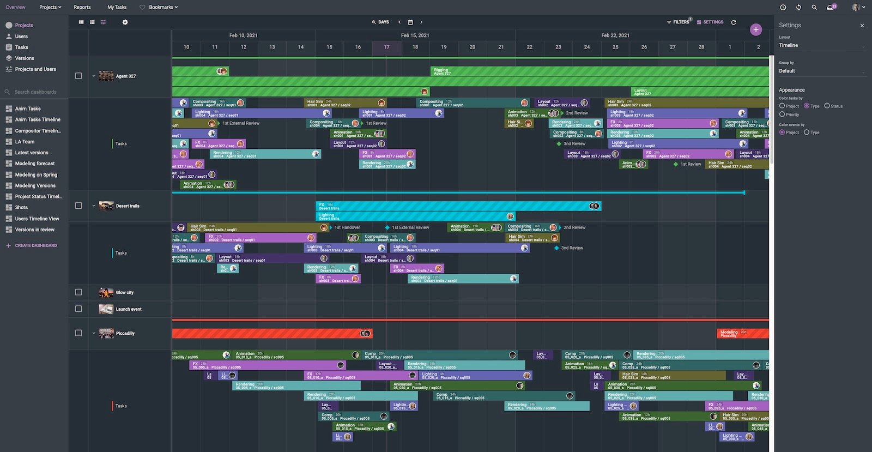Color events by Type radio
Viewport: 872px width, 452px height.
point(807,132)
